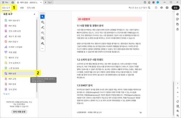Click the tools panel vertical scrollbar
Screen dimensions: 181x118
tap(37, 56)
